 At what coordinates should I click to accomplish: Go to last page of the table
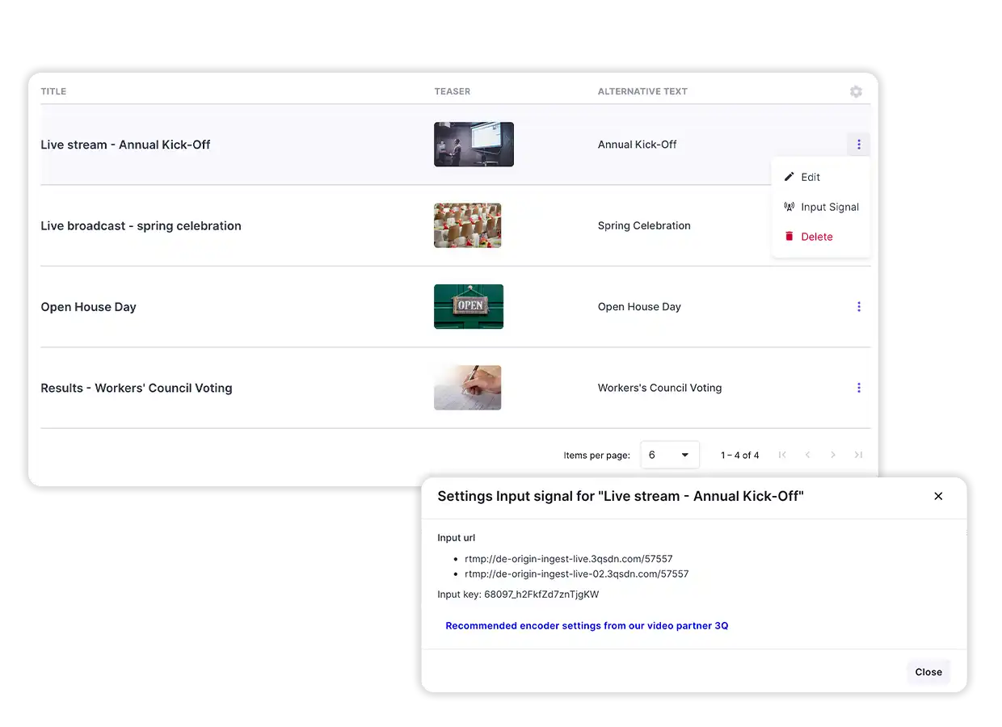click(858, 455)
